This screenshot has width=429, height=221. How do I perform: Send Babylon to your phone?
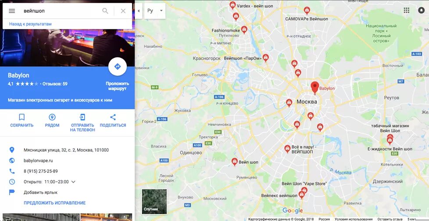[x=82, y=123]
